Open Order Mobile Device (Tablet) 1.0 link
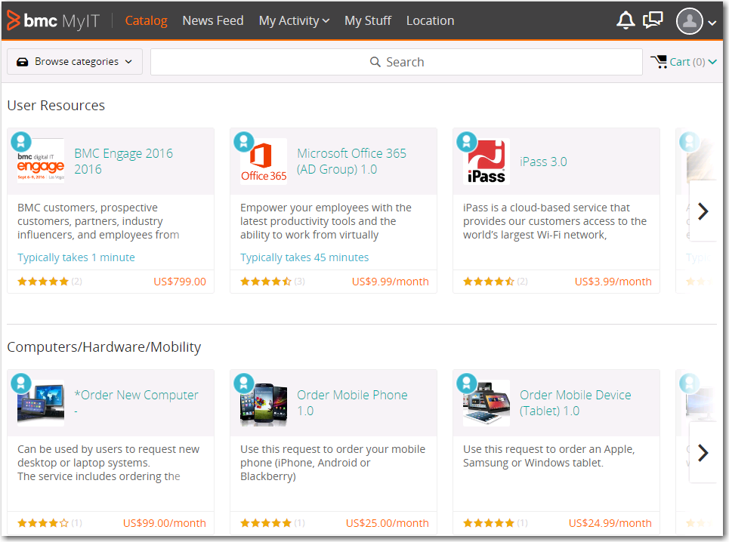The width and height of the screenshot is (729, 542). click(x=575, y=402)
